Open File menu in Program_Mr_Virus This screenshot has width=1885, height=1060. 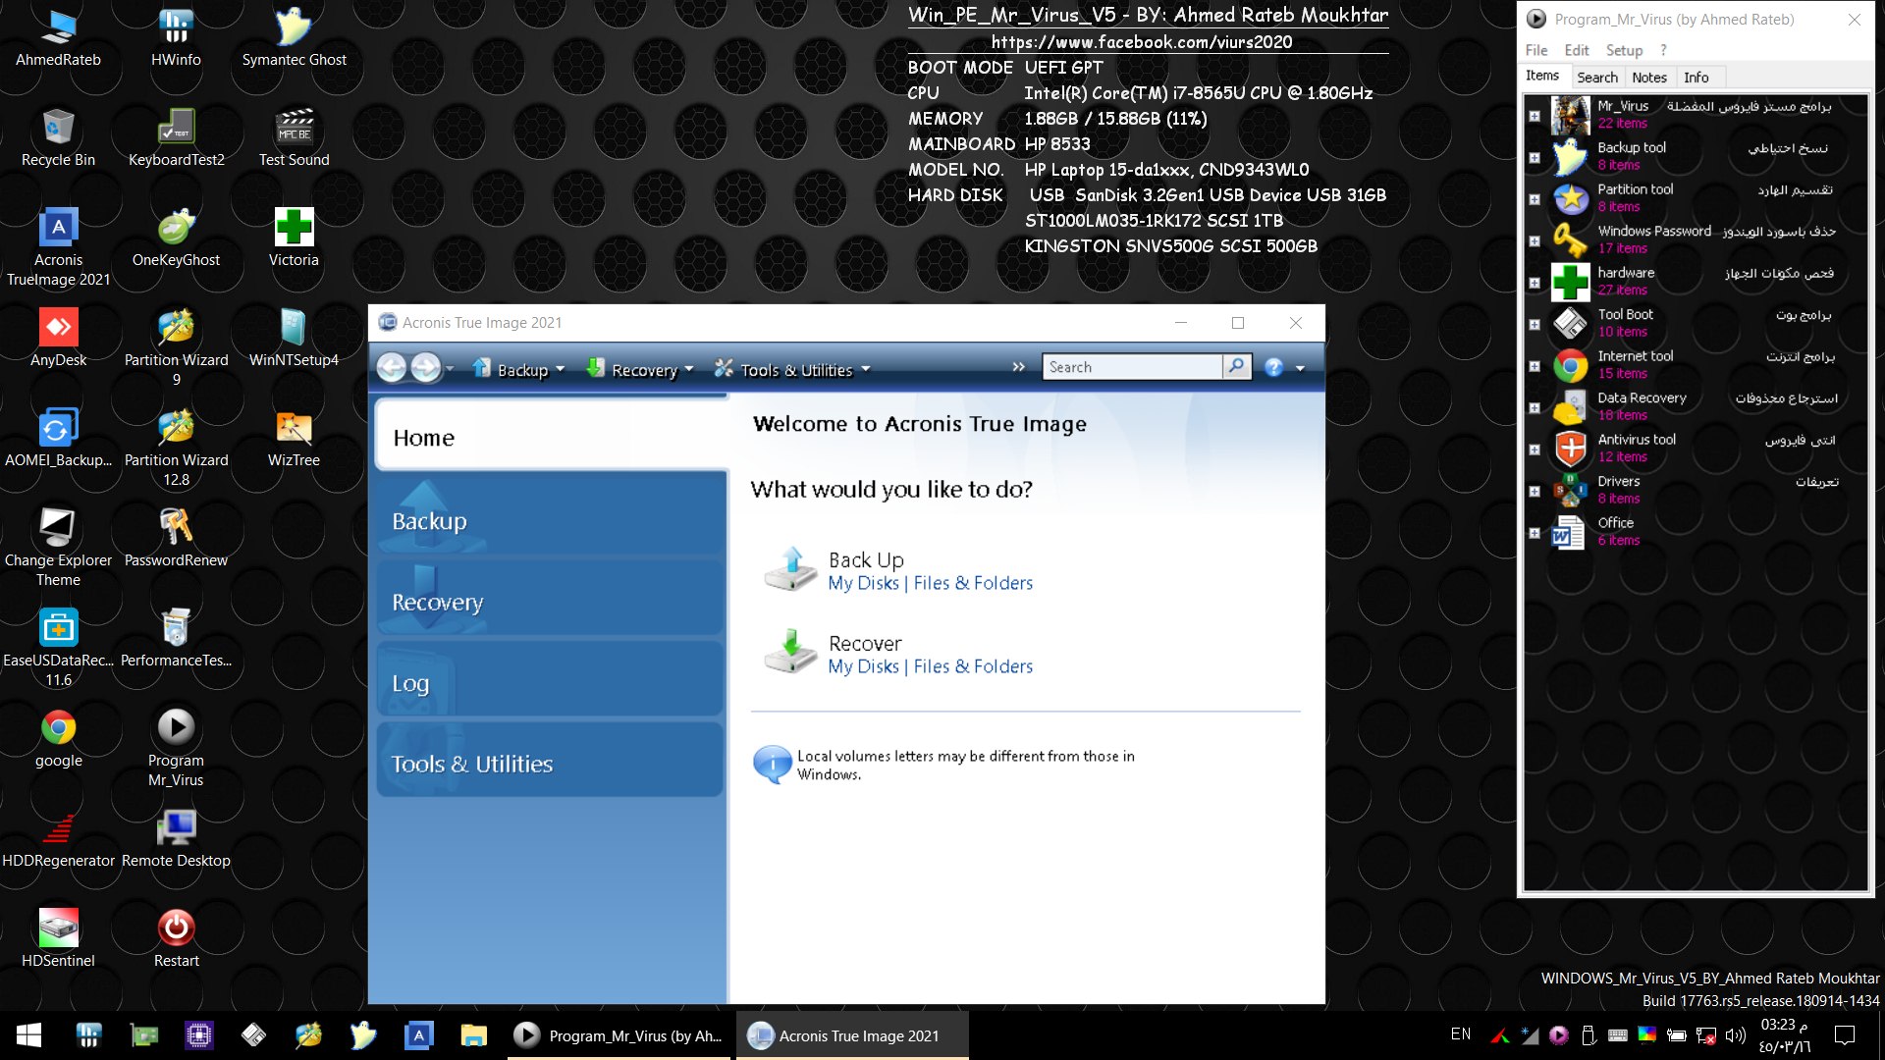point(1536,50)
